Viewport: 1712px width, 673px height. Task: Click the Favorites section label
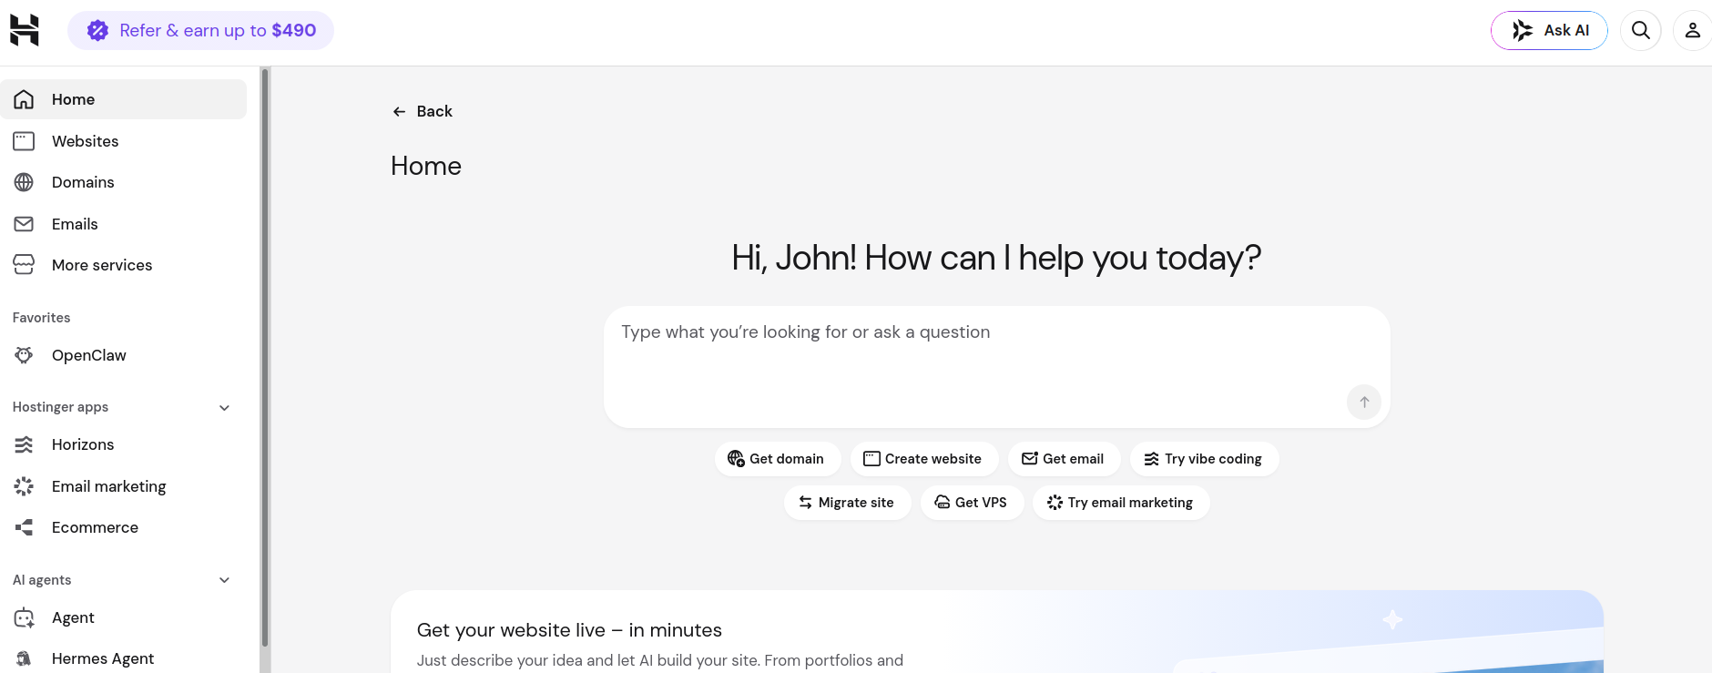coord(41,318)
